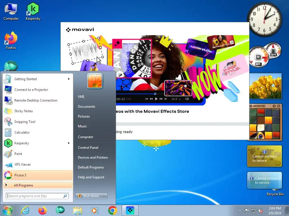Click the XPS Viewer icon
This screenshot has height=216, width=289.
coord(8,165)
